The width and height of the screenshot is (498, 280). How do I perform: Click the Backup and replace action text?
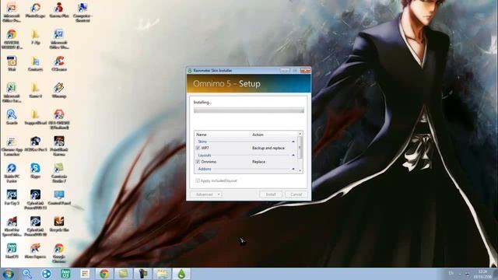[x=268, y=149]
